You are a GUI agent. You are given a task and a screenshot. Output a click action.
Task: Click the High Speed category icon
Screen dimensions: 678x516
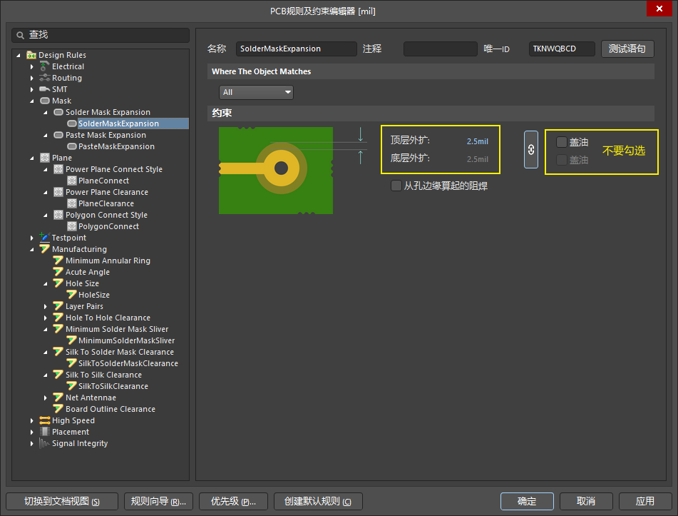(x=45, y=420)
